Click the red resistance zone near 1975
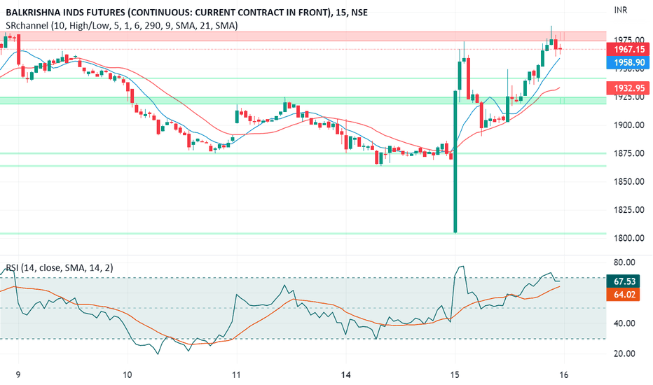This screenshot has height=385, width=653. click(x=303, y=36)
